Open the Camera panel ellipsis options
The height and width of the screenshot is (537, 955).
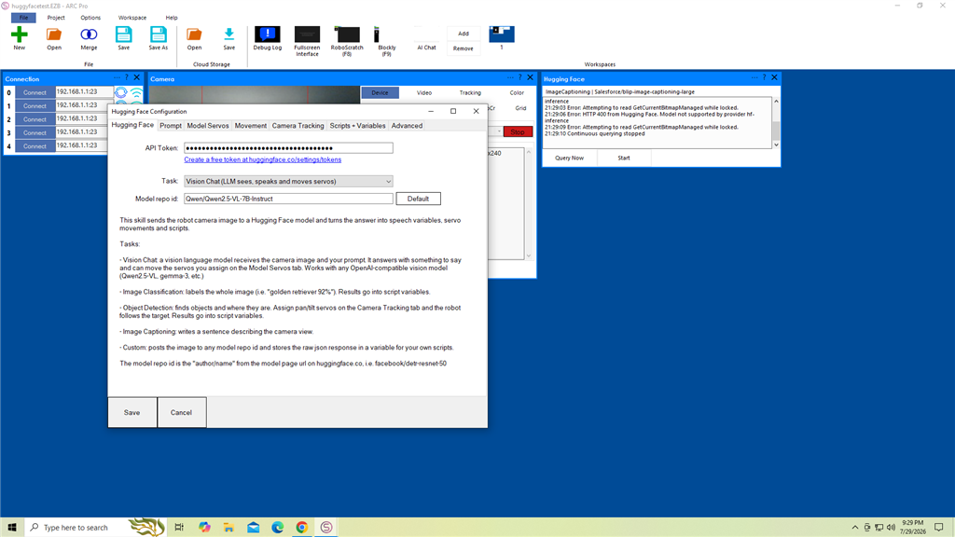coord(510,78)
